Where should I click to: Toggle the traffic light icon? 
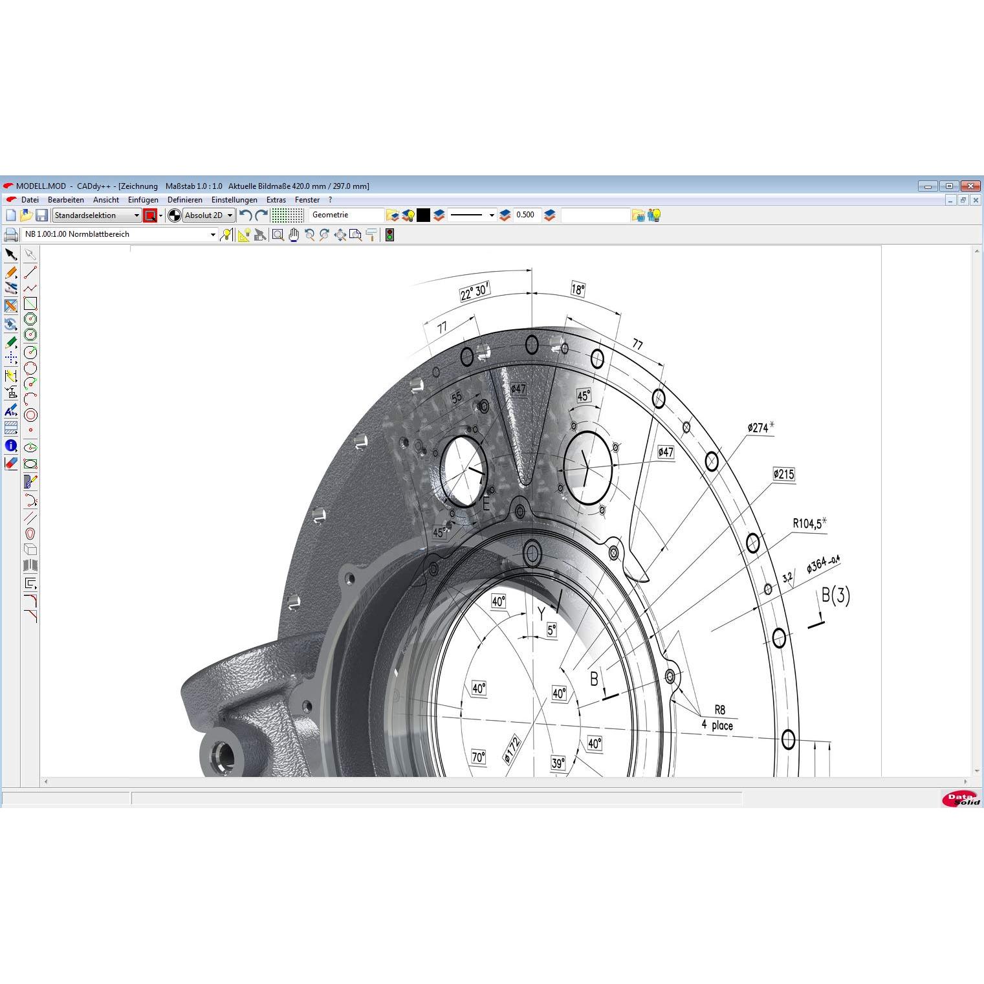[x=389, y=235]
